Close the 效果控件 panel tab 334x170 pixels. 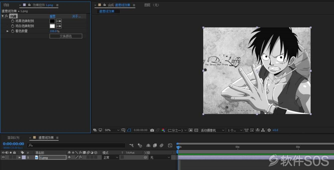[20, 5]
